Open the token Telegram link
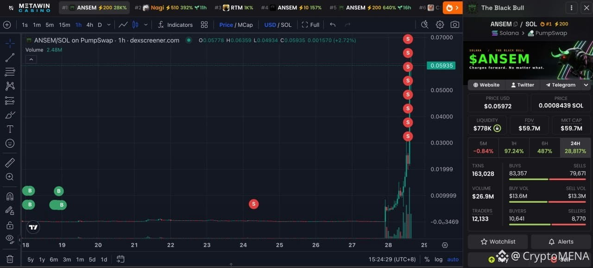This screenshot has width=593, height=268. tap(561, 85)
